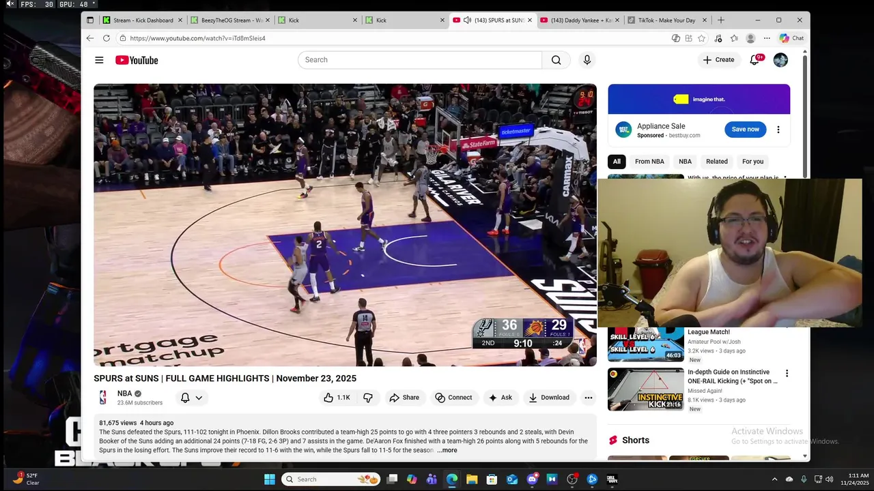Share this video
This screenshot has width=874, height=491.
coord(404,398)
